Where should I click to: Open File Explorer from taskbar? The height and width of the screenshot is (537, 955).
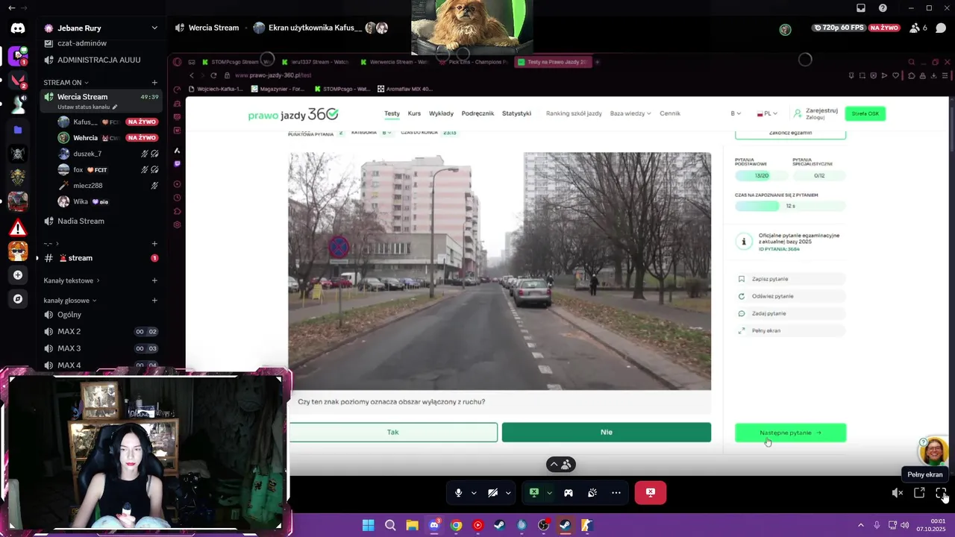[412, 525]
